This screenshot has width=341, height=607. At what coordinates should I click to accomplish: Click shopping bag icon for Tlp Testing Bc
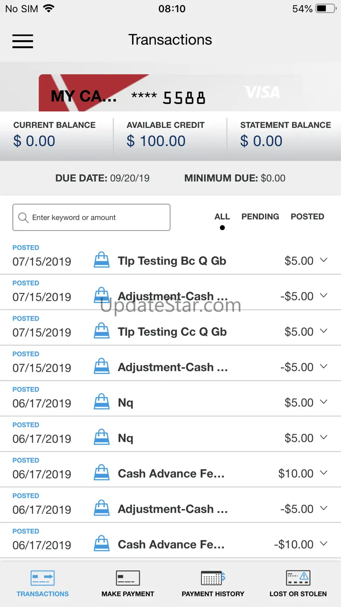pos(102,260)
